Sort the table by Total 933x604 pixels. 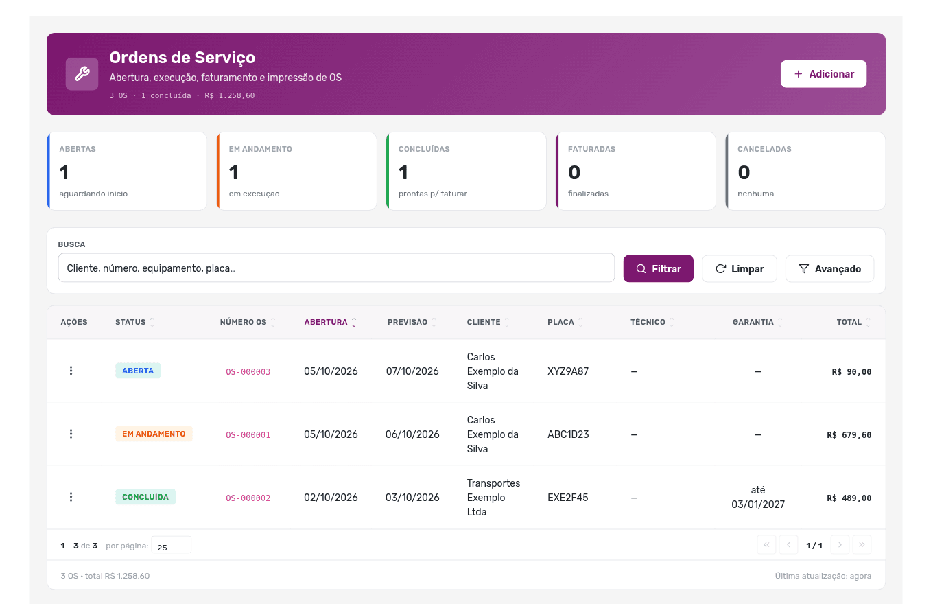853,322
